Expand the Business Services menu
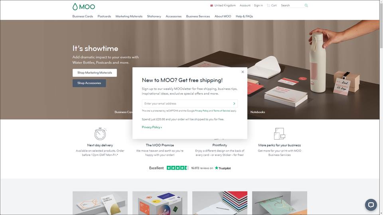Viewport: 383px width, 215px height. pyautogui.click(x=198, y=16)
